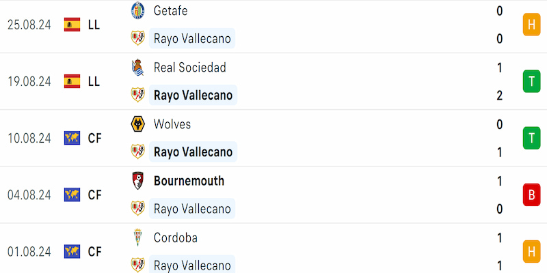Open Real Sociedad team link
547x273 pixels.
[x=190, y=68]
